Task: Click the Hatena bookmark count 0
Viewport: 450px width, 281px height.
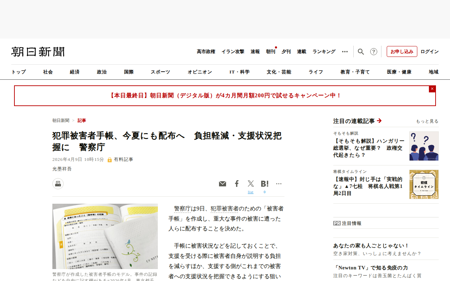Action: click(x=265, y=192)
